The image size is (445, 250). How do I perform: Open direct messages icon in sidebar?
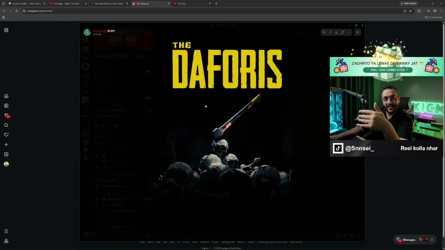click(x=6, y=116)
